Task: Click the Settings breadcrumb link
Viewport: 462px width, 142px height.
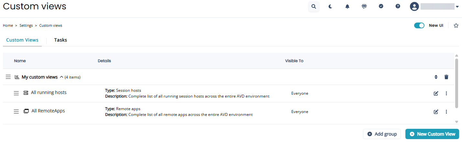Action: tap(26, 25)
